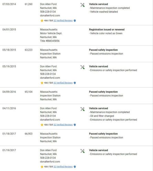Click verified shield badge in 07/03/2014 entry

75,21
